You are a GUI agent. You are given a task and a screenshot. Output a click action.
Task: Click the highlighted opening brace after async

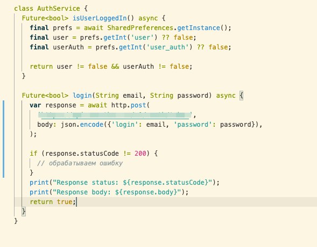[242, 96]
